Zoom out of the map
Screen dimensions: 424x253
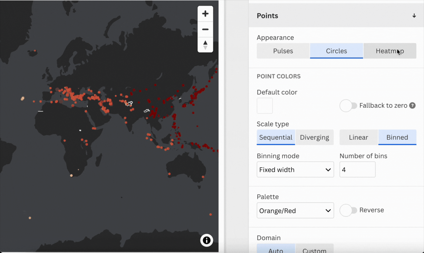point(205,29)
